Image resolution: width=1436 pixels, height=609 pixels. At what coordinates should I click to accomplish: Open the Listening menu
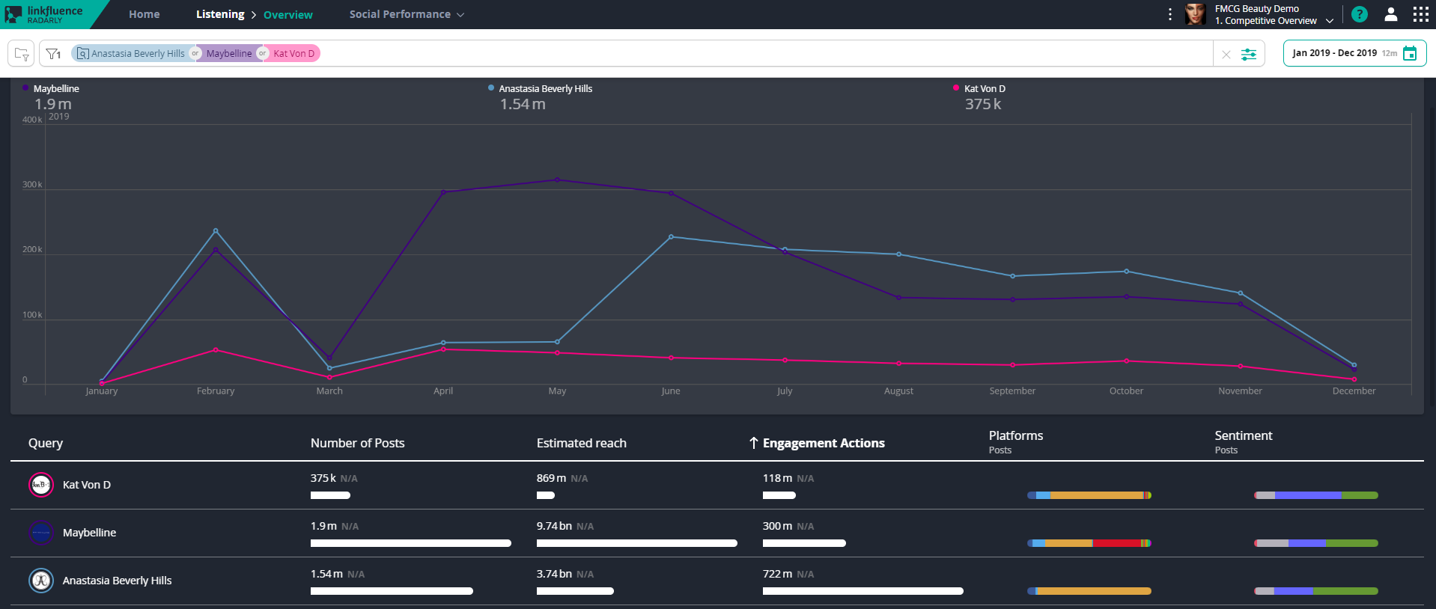tap(220, 14)
